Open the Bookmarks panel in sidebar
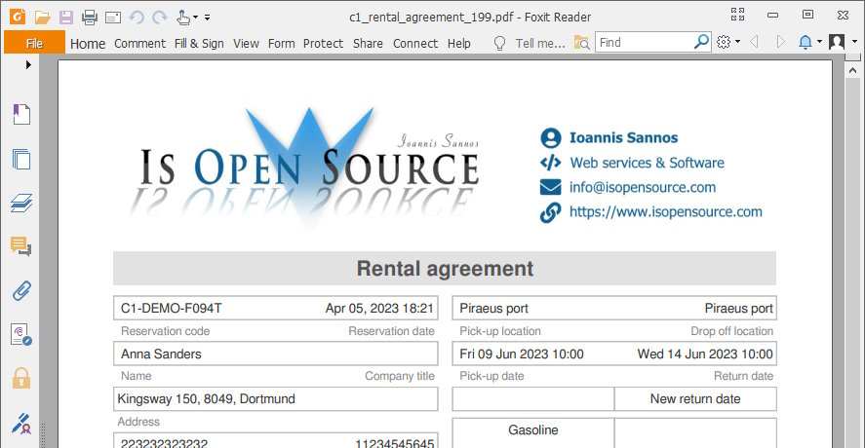 pos(20,115)
